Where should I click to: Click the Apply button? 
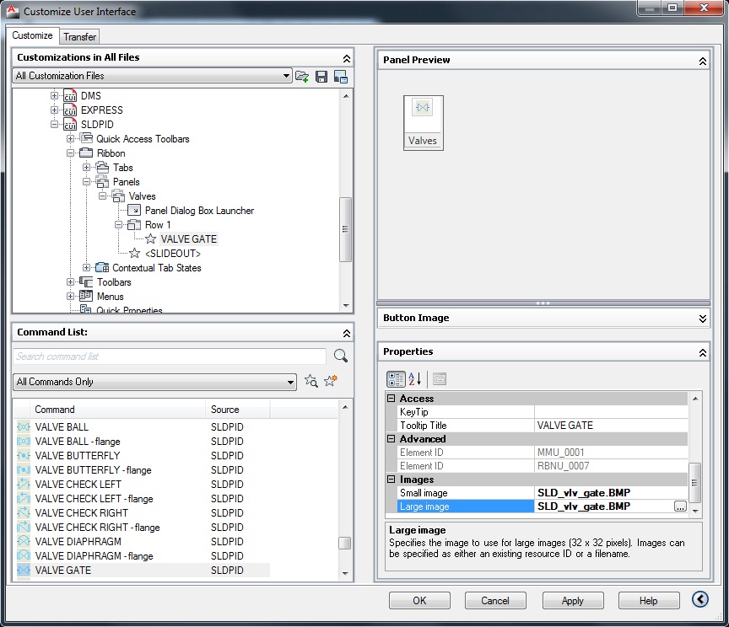pos(572,600)
